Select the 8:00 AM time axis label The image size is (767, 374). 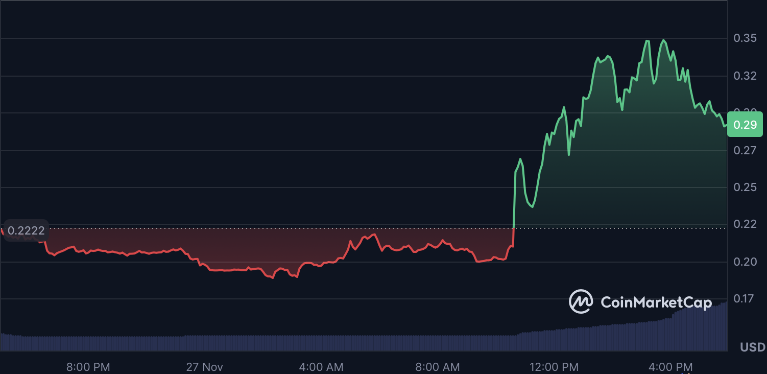(438, 367)
